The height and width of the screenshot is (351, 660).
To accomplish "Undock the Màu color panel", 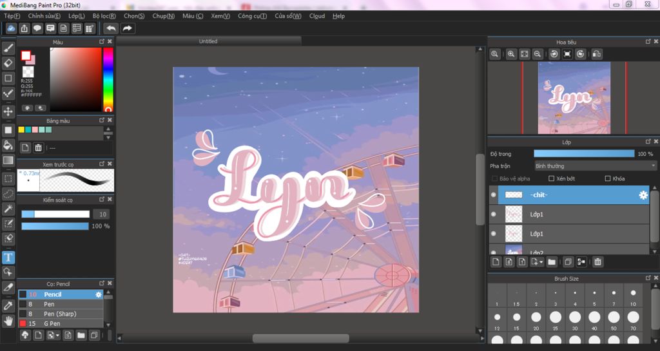I will (x=102, y=42).
